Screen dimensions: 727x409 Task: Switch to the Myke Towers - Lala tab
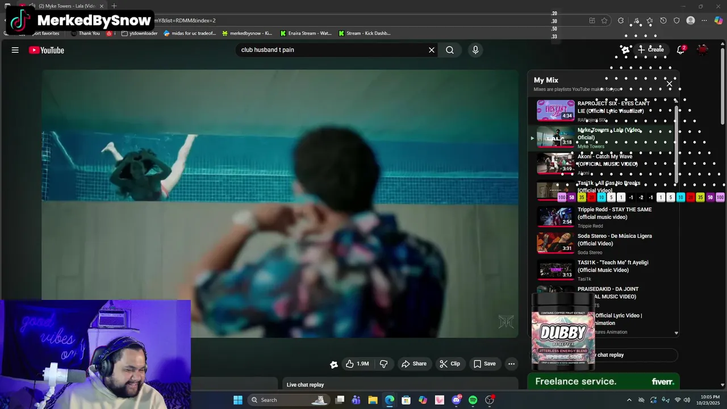point(62,6)
